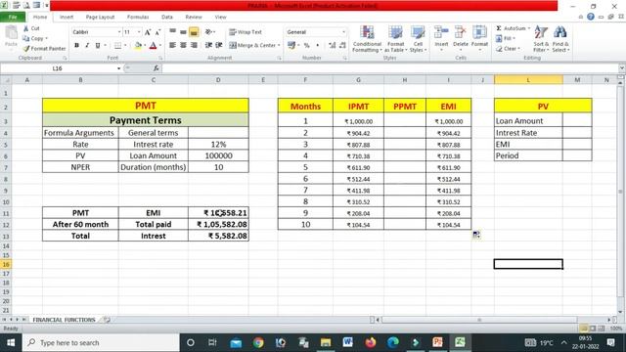Screen dimensions: 626x352
Task: Apply the Accounting Number Format icon
Action: (291, 46)
